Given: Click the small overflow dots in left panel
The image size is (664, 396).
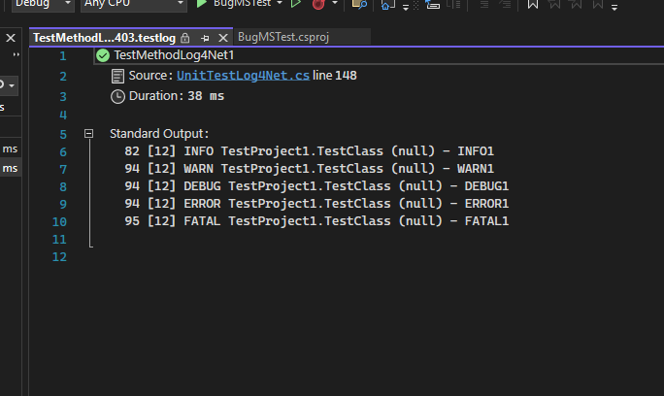Looking at the screenshot, I should pos(17,54).
